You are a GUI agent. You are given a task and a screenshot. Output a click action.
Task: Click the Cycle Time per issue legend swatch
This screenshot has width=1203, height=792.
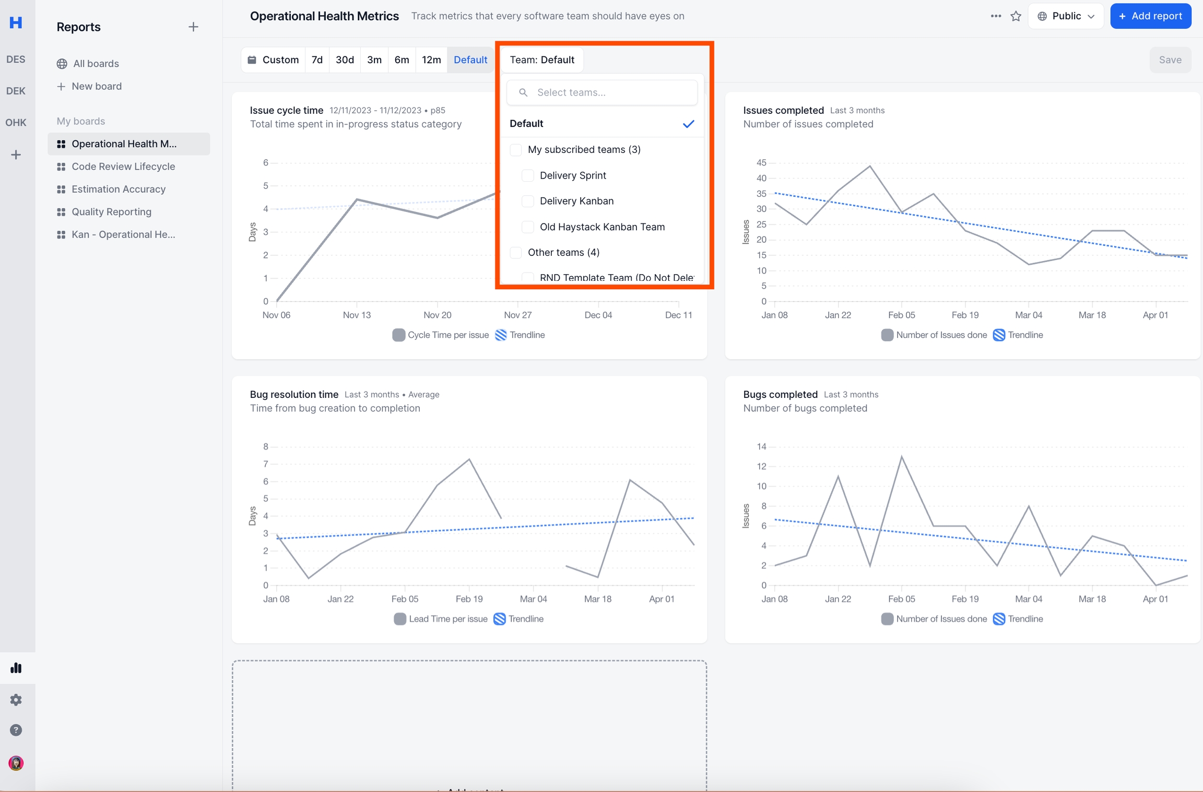coord(398,335)
